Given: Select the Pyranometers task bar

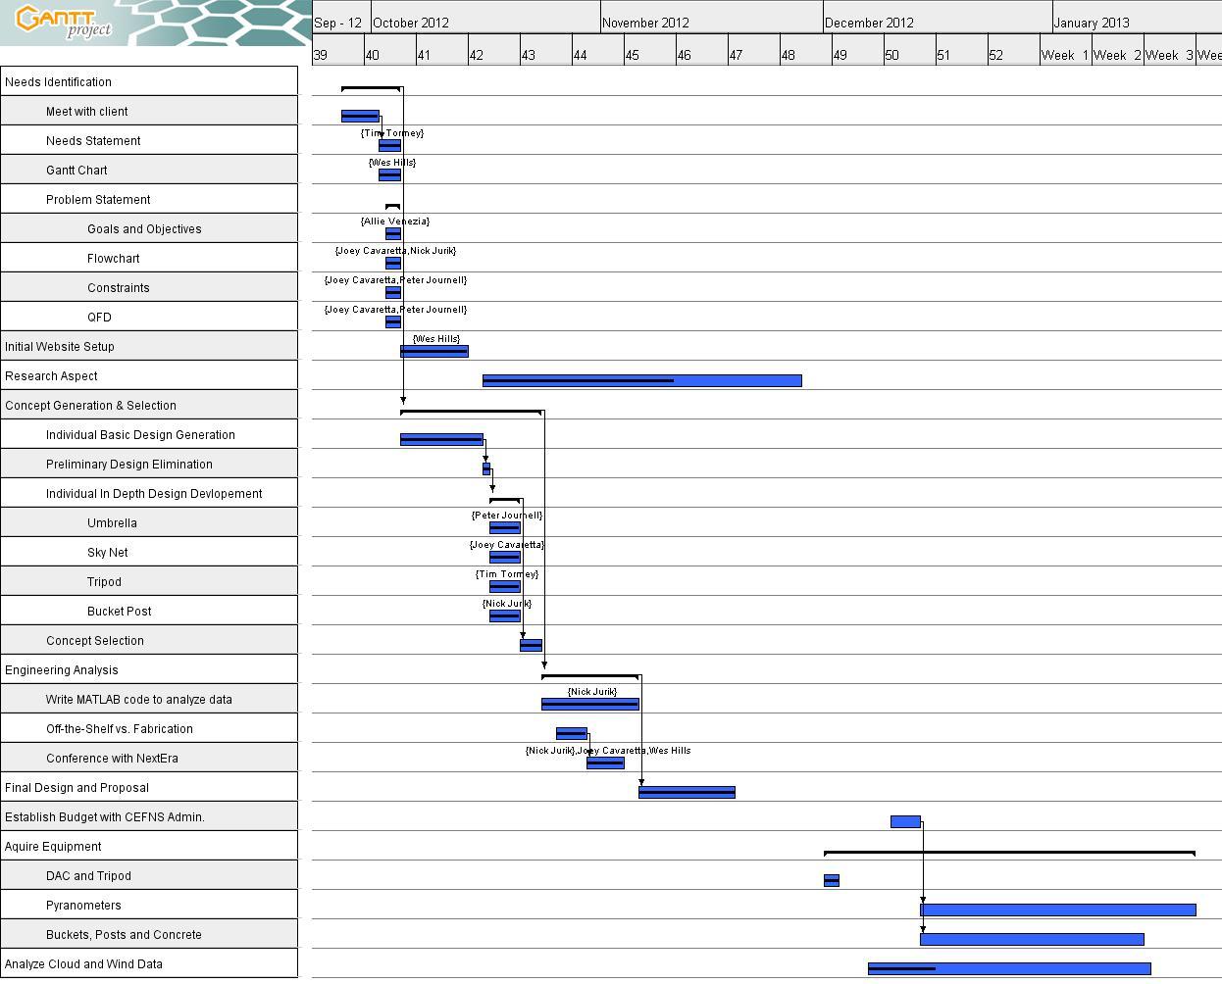Looking at the screenshot, I should [x=1058, y=910].
